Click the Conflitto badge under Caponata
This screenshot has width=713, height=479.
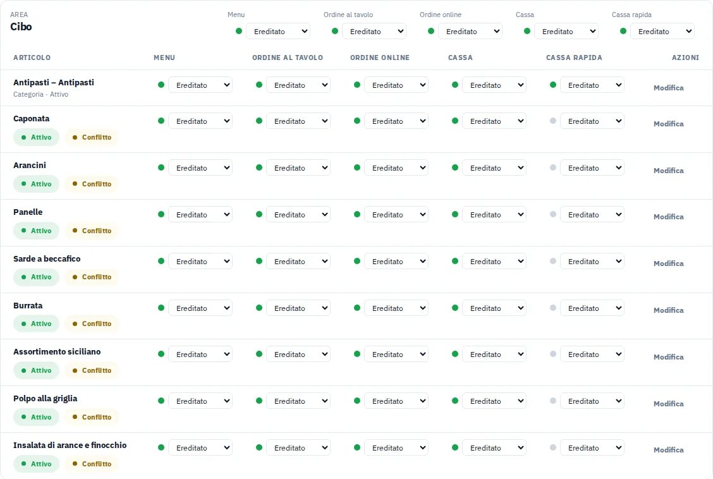[92, 137]
